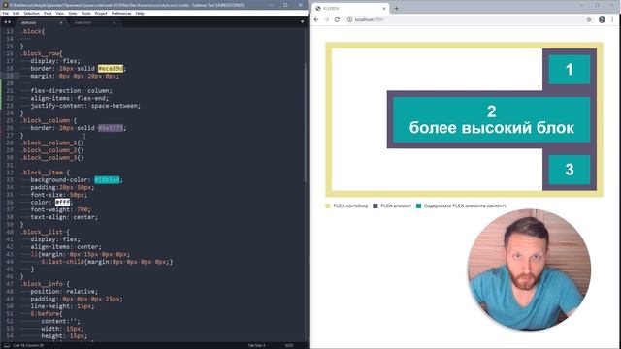This screenshot has height=349, width=621.
Task: Click 'text-align: center;' on line 38
Action: (64, 217)
